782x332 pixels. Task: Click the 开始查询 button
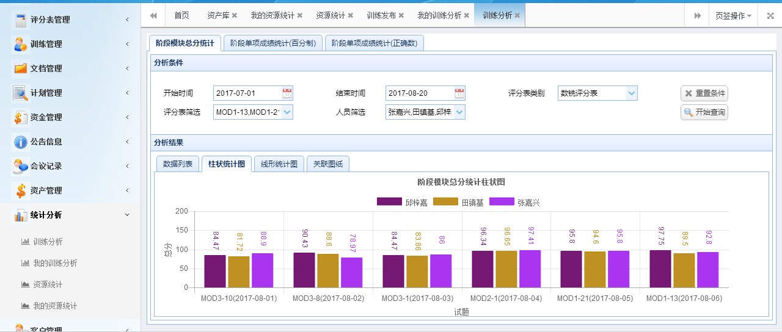(x=704, y=112)
